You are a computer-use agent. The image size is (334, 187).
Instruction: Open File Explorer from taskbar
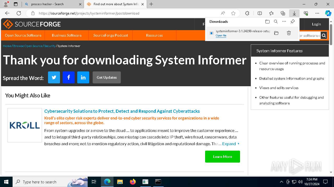point(120,182)
